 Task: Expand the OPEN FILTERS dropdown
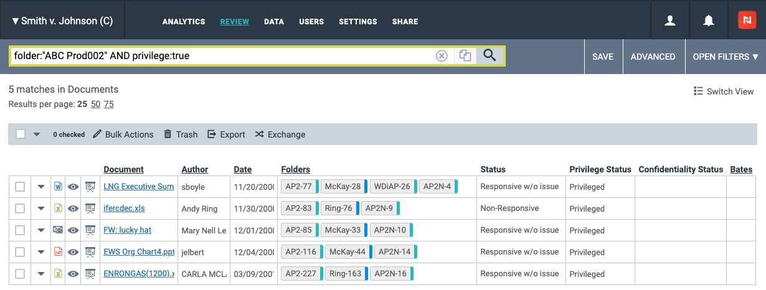click(726, 56)
